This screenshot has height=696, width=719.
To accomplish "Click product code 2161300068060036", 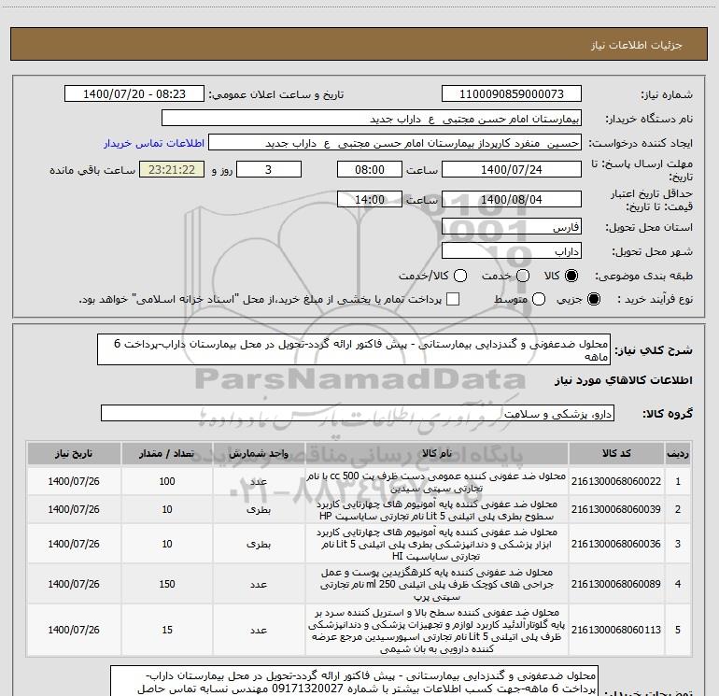I will 616,544.
